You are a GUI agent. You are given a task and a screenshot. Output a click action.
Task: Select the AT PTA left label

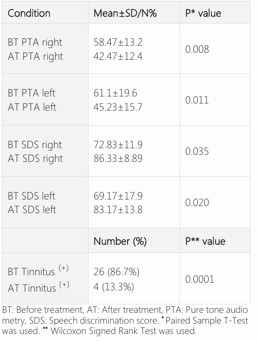click(32, 107)
